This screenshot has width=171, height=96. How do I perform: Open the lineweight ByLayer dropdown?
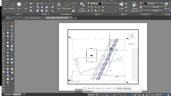click(x=153, y=7)
